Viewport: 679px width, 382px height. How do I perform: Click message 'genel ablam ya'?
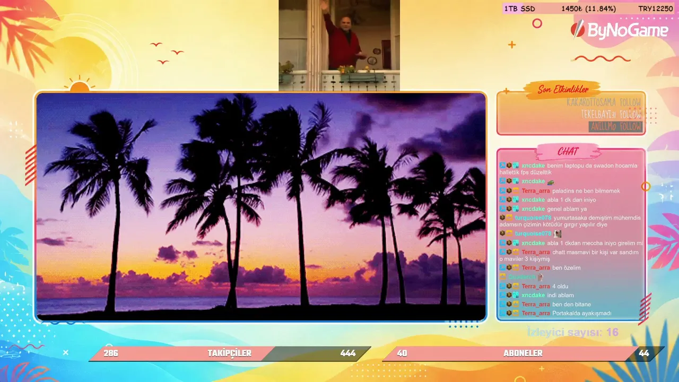(x=567, y=209)
